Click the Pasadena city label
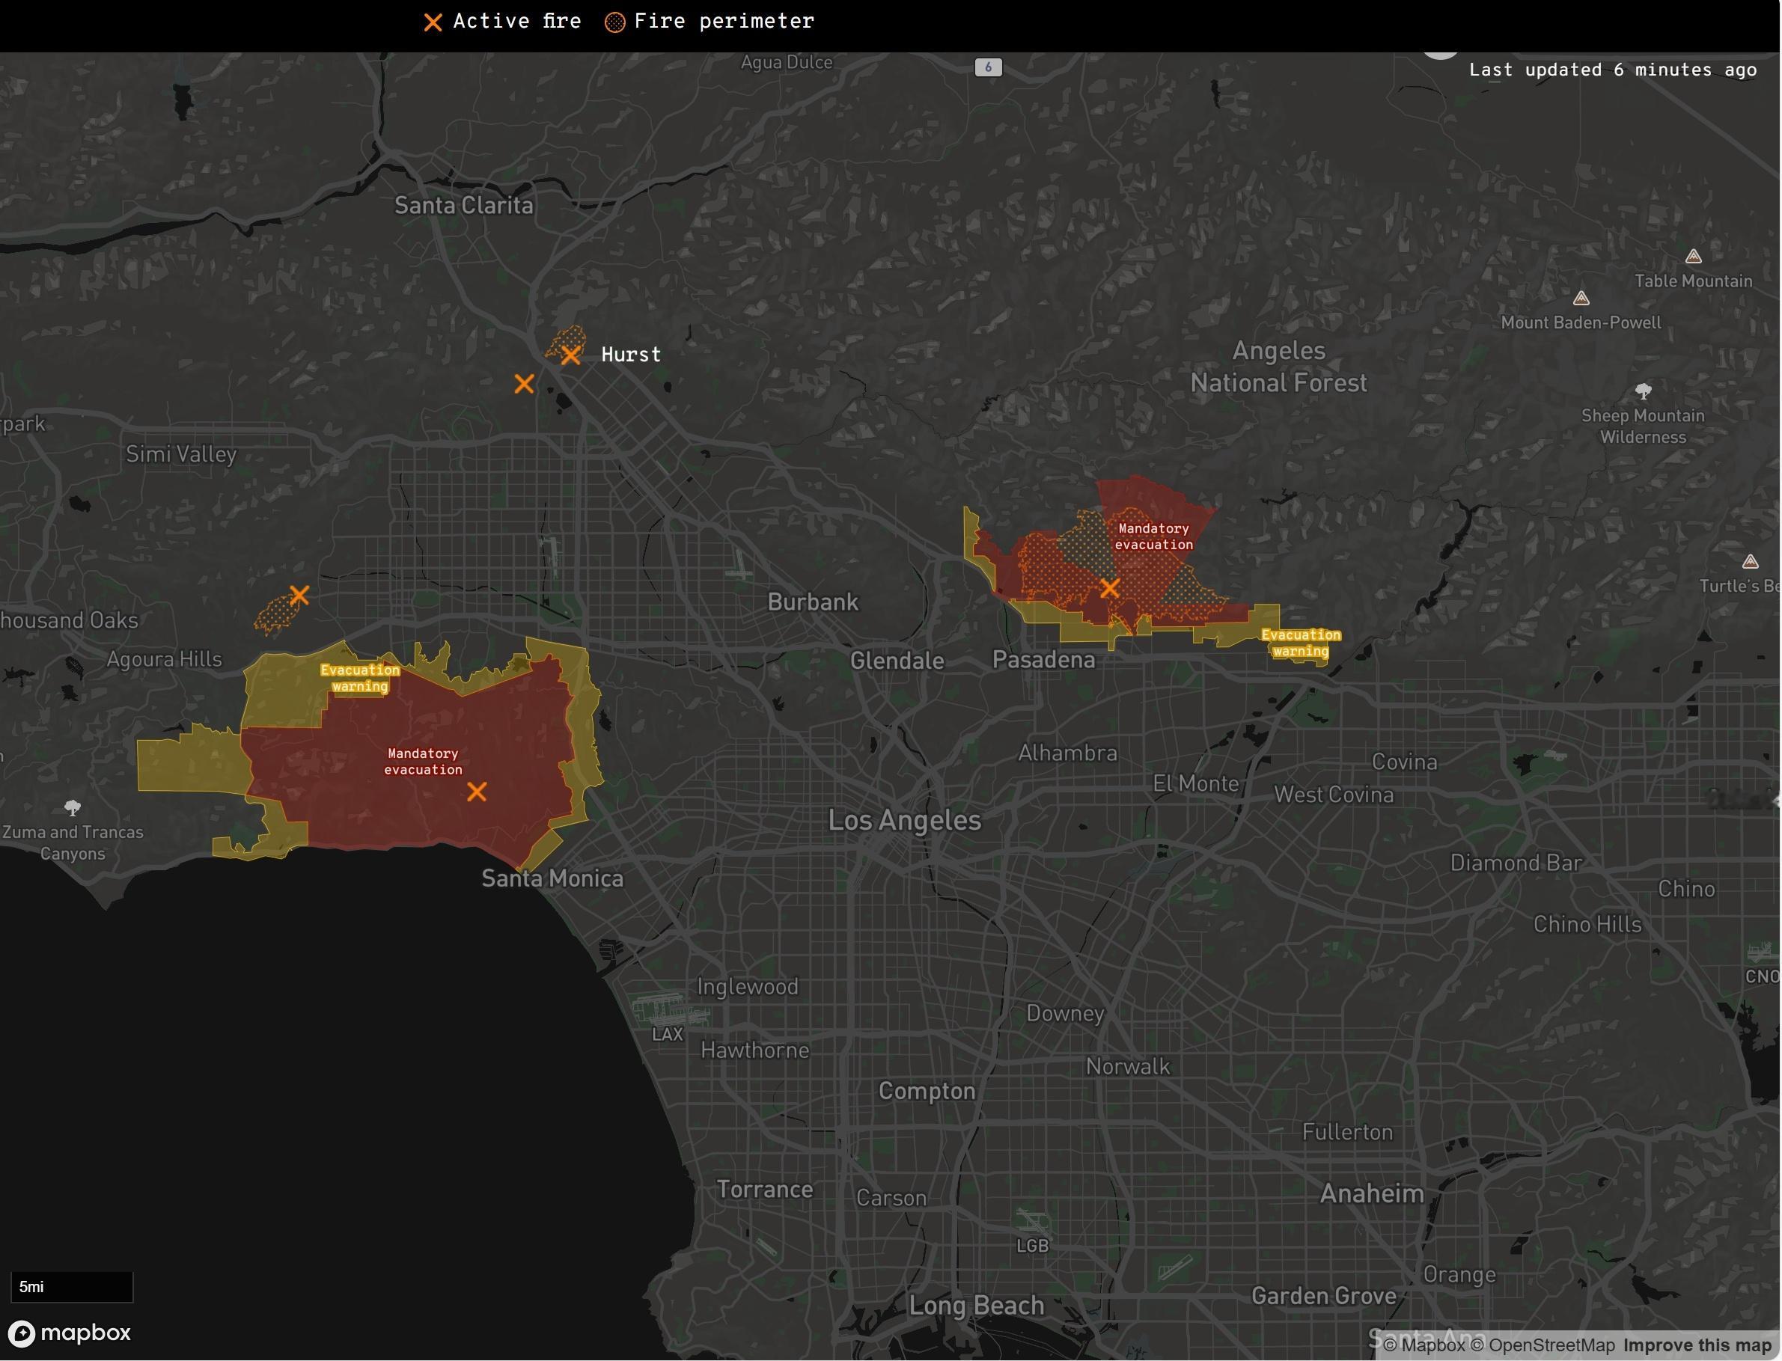The width and height of the screenshot is (1782, 1361). pos(1044,659)
